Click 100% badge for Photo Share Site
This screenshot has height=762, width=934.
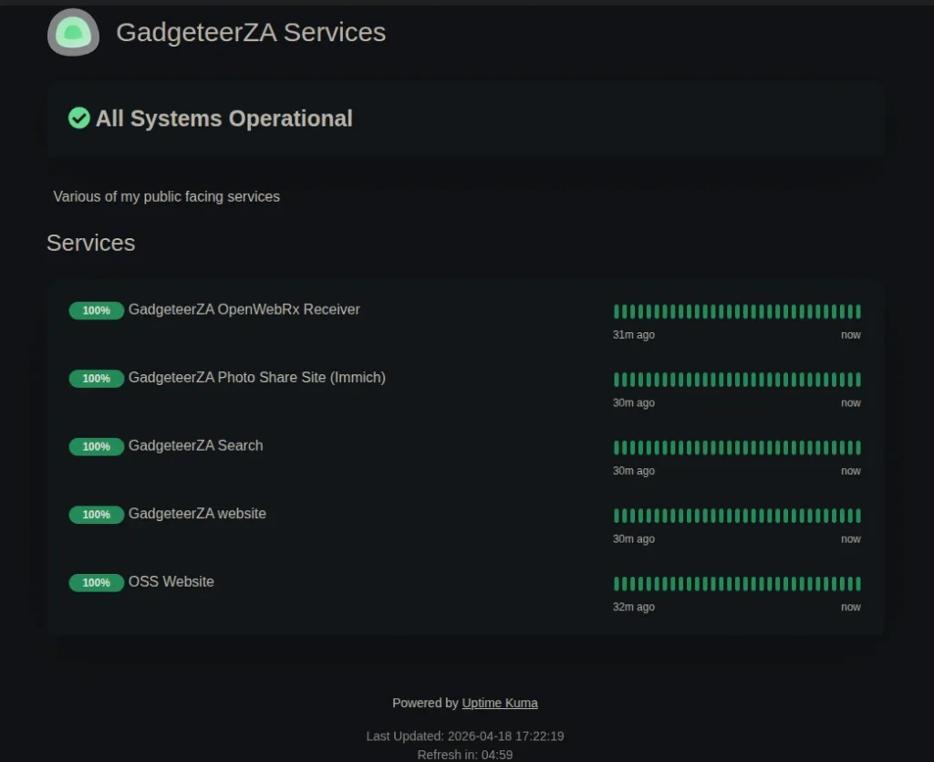(x=97, y=379)
